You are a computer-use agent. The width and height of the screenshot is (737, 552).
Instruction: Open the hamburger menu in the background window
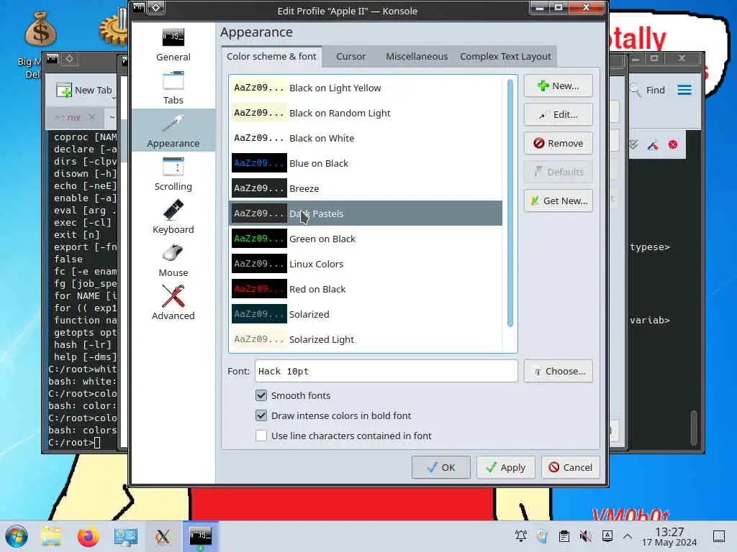point(684,90)
